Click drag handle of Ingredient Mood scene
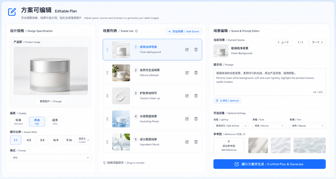Image resolution: width=336 pixels, height=179 pixels. click(107, 142)
